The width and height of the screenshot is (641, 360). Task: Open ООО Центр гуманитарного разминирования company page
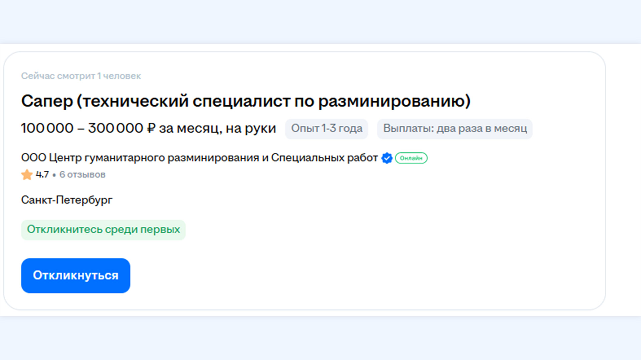pos(199,158)
